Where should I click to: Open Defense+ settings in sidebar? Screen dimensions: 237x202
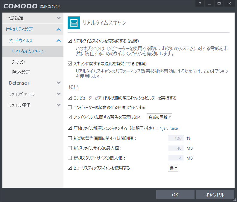(x=33, y=83)
